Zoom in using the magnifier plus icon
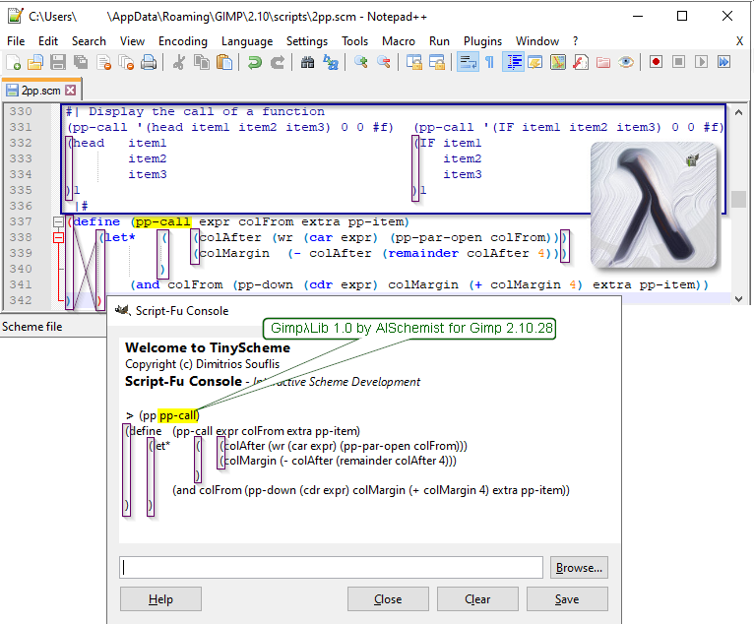Viewport: 754px width, 624px height. point(360,62)
